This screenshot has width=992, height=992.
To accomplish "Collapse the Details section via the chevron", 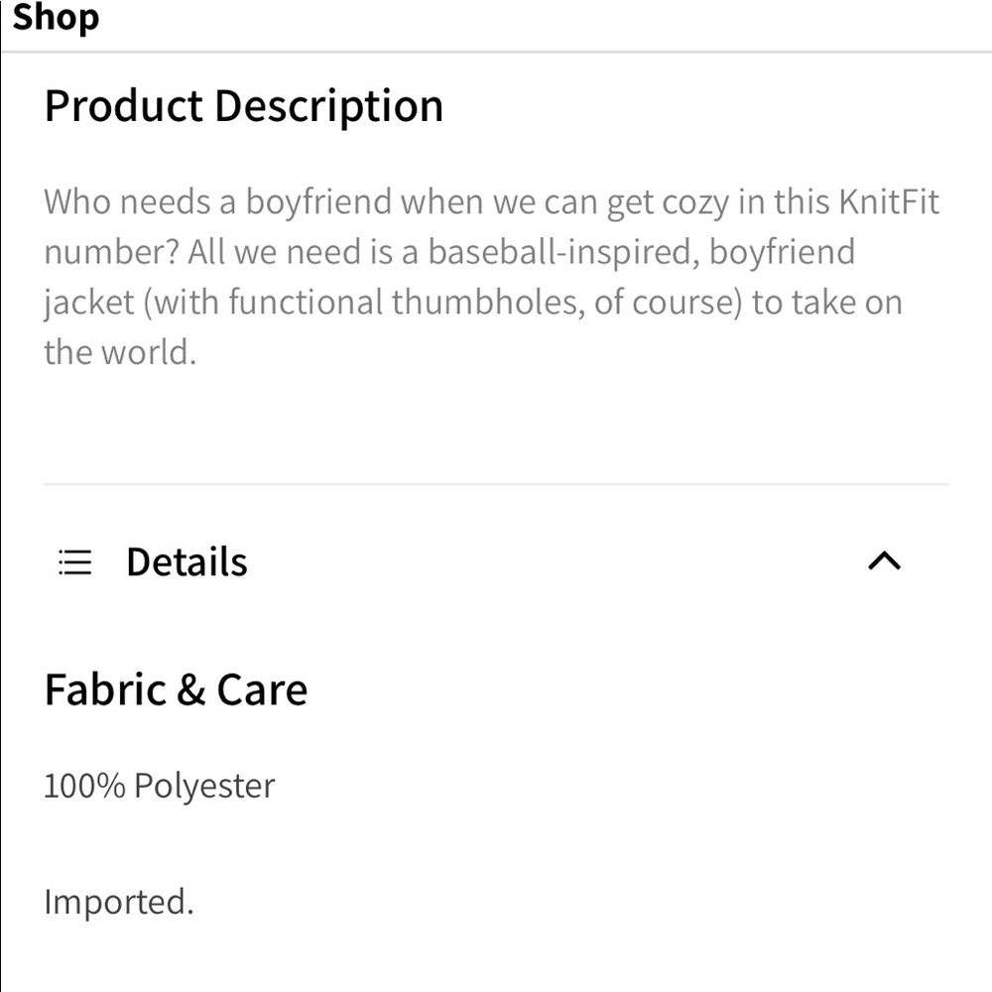I will pyautogui.click(x=884, y=561).
